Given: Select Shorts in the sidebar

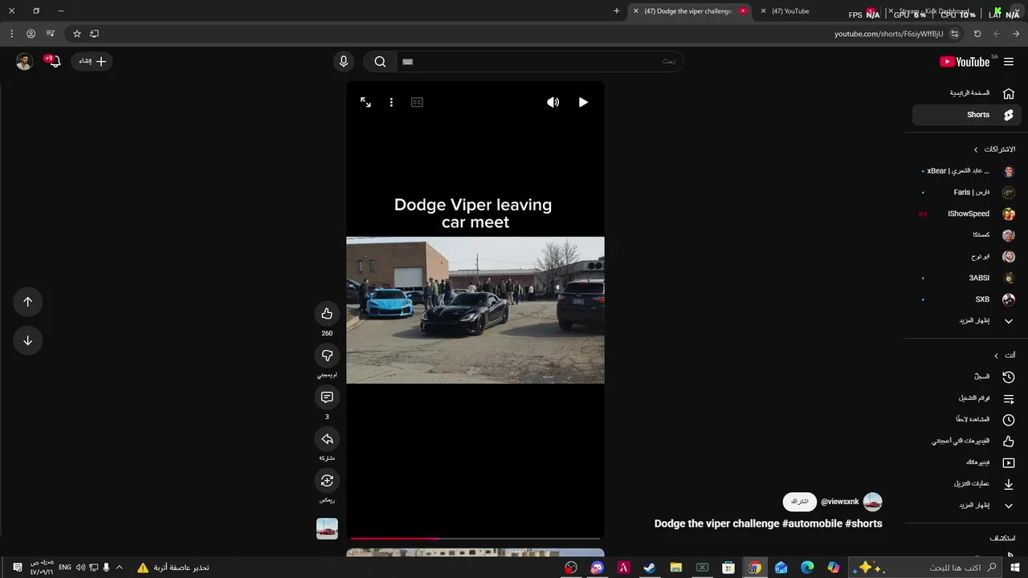Looking at the screenshot, I should 967,115.
